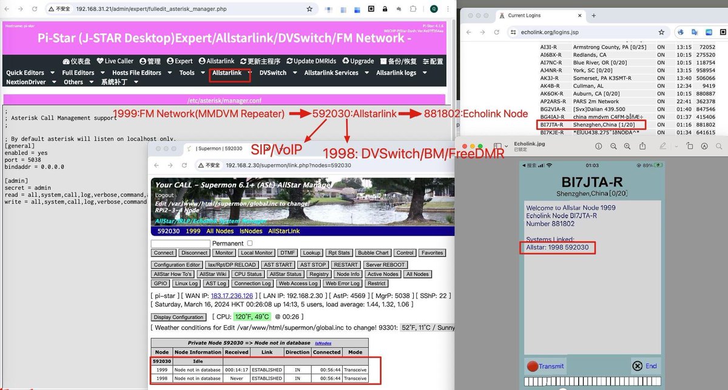Open 592030 node tab in Supermon menu
Viewport: 728px width, 390px height.
click(167, 231)
